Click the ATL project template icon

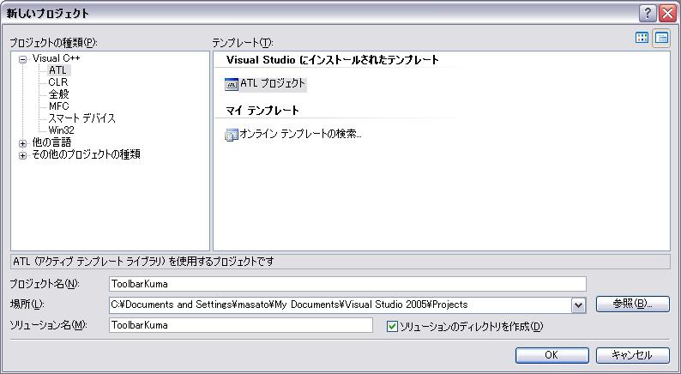[232, 84]
